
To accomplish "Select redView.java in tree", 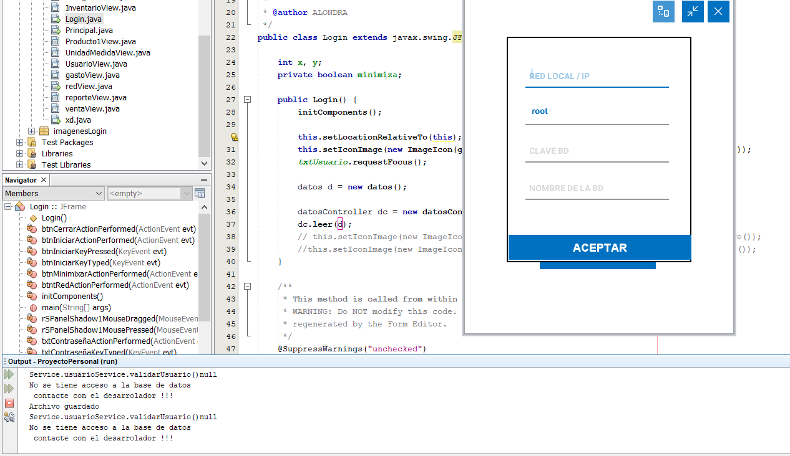I will point(89,87).
